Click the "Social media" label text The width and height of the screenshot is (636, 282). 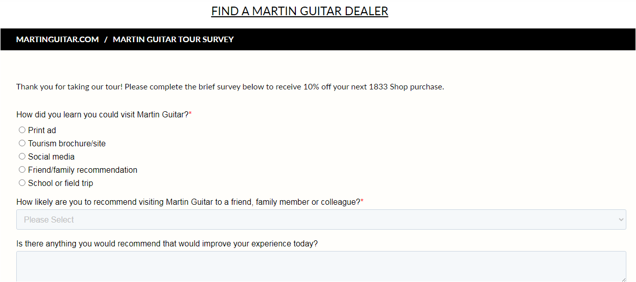coord(51,157)
